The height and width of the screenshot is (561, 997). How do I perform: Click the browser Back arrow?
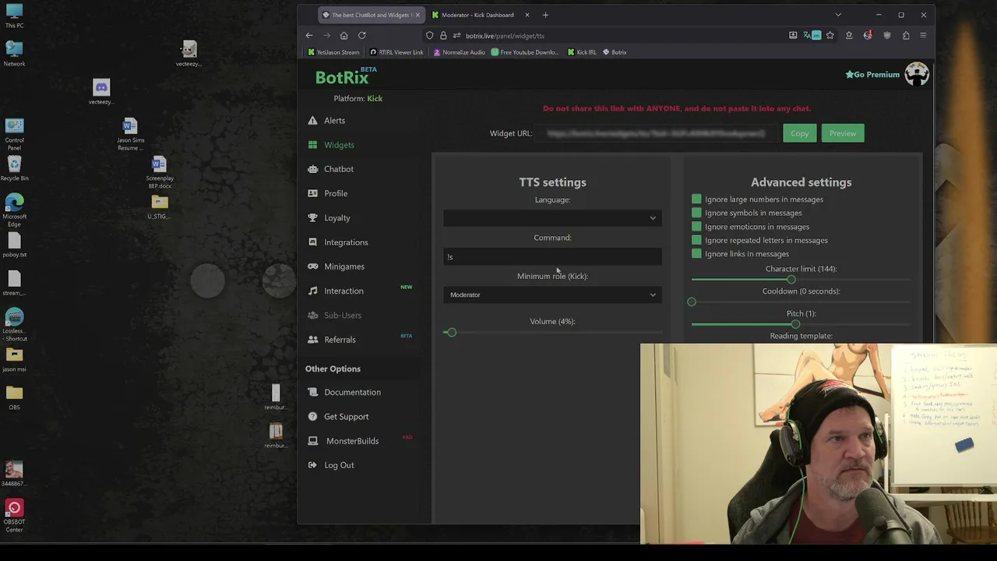[309, 35]
